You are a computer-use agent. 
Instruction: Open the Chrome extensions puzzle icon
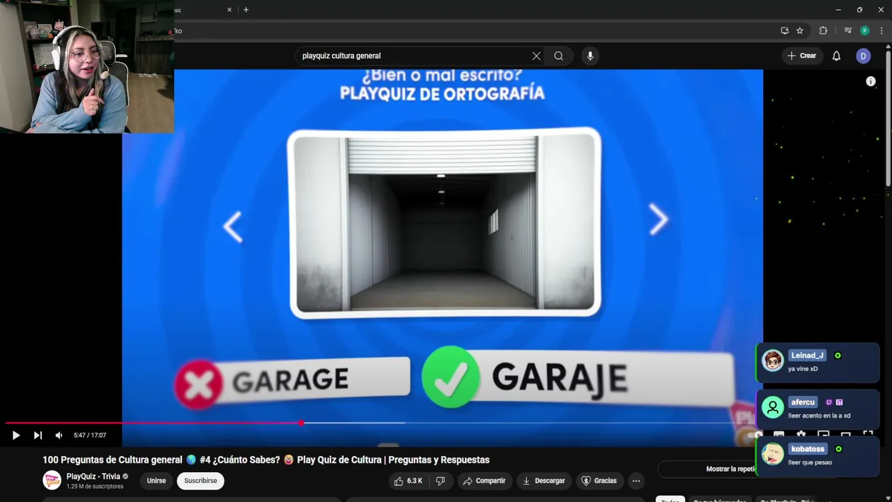[x=823, y=31]
